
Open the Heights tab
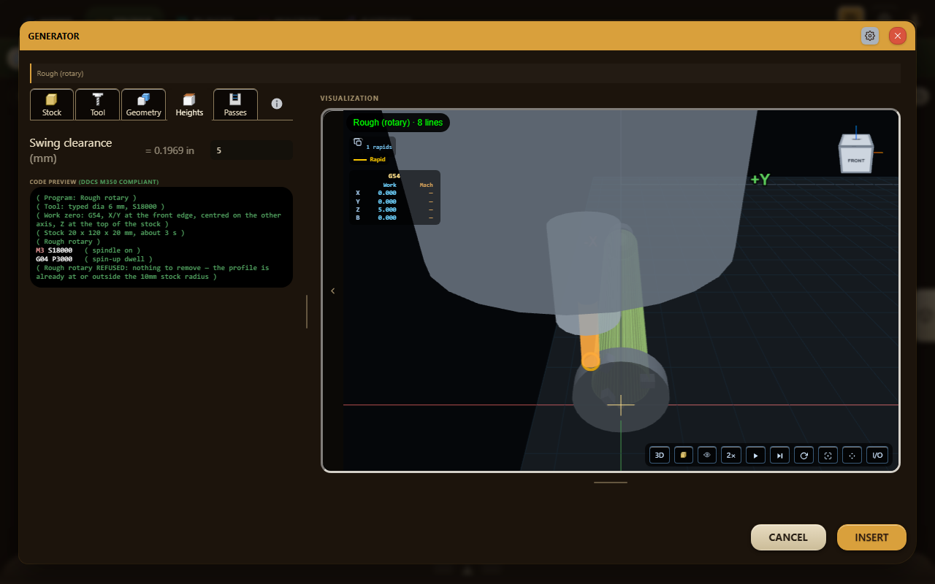pyautogui.click(x=189, y=104)
